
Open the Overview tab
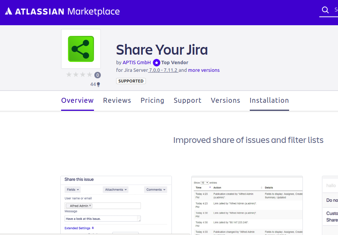[77, 100]
